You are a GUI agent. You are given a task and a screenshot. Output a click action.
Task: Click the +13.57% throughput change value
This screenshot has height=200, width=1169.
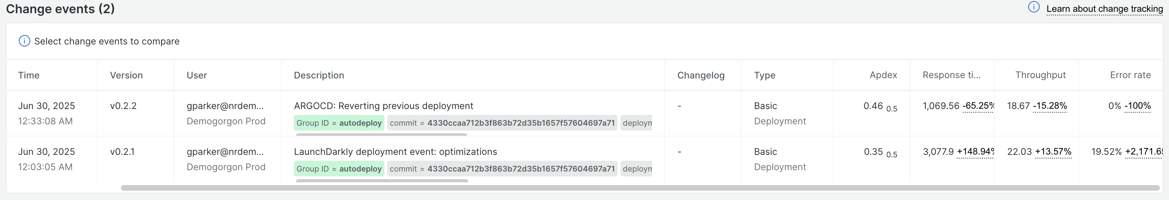pyautogui.click(x=1053, y=152)
